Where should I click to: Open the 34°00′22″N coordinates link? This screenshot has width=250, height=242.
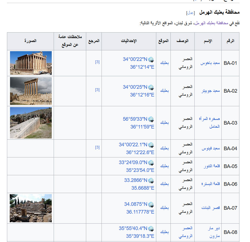[x=135, y=59]
